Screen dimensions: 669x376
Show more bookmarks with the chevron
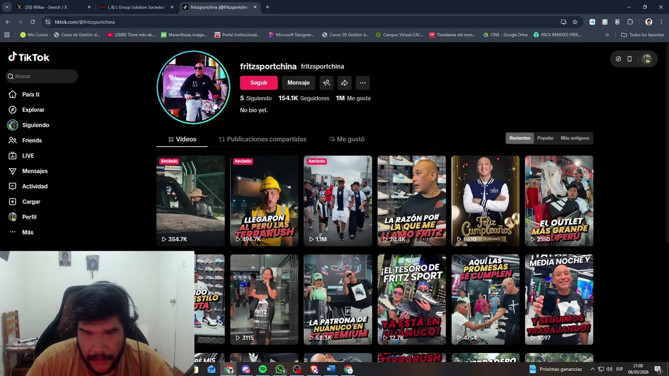tap(607, 35)
